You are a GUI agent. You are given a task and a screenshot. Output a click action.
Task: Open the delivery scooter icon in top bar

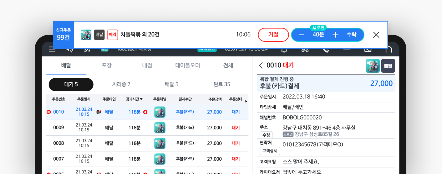305,50
